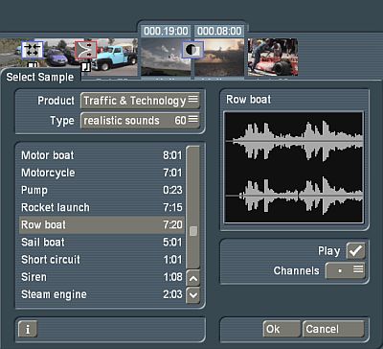This screenshot has width=383, height=349.
Task: Select the Pump sample
Action: [x=101, y=190]
